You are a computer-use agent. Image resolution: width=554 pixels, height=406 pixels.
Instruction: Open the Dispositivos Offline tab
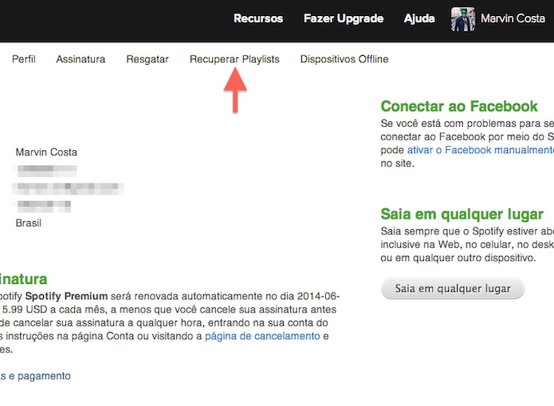(x=344, y=59)
